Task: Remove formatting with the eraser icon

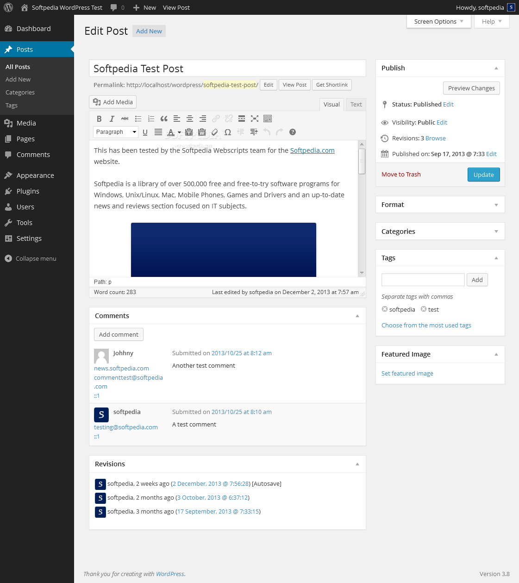Action: coord(215,132)
